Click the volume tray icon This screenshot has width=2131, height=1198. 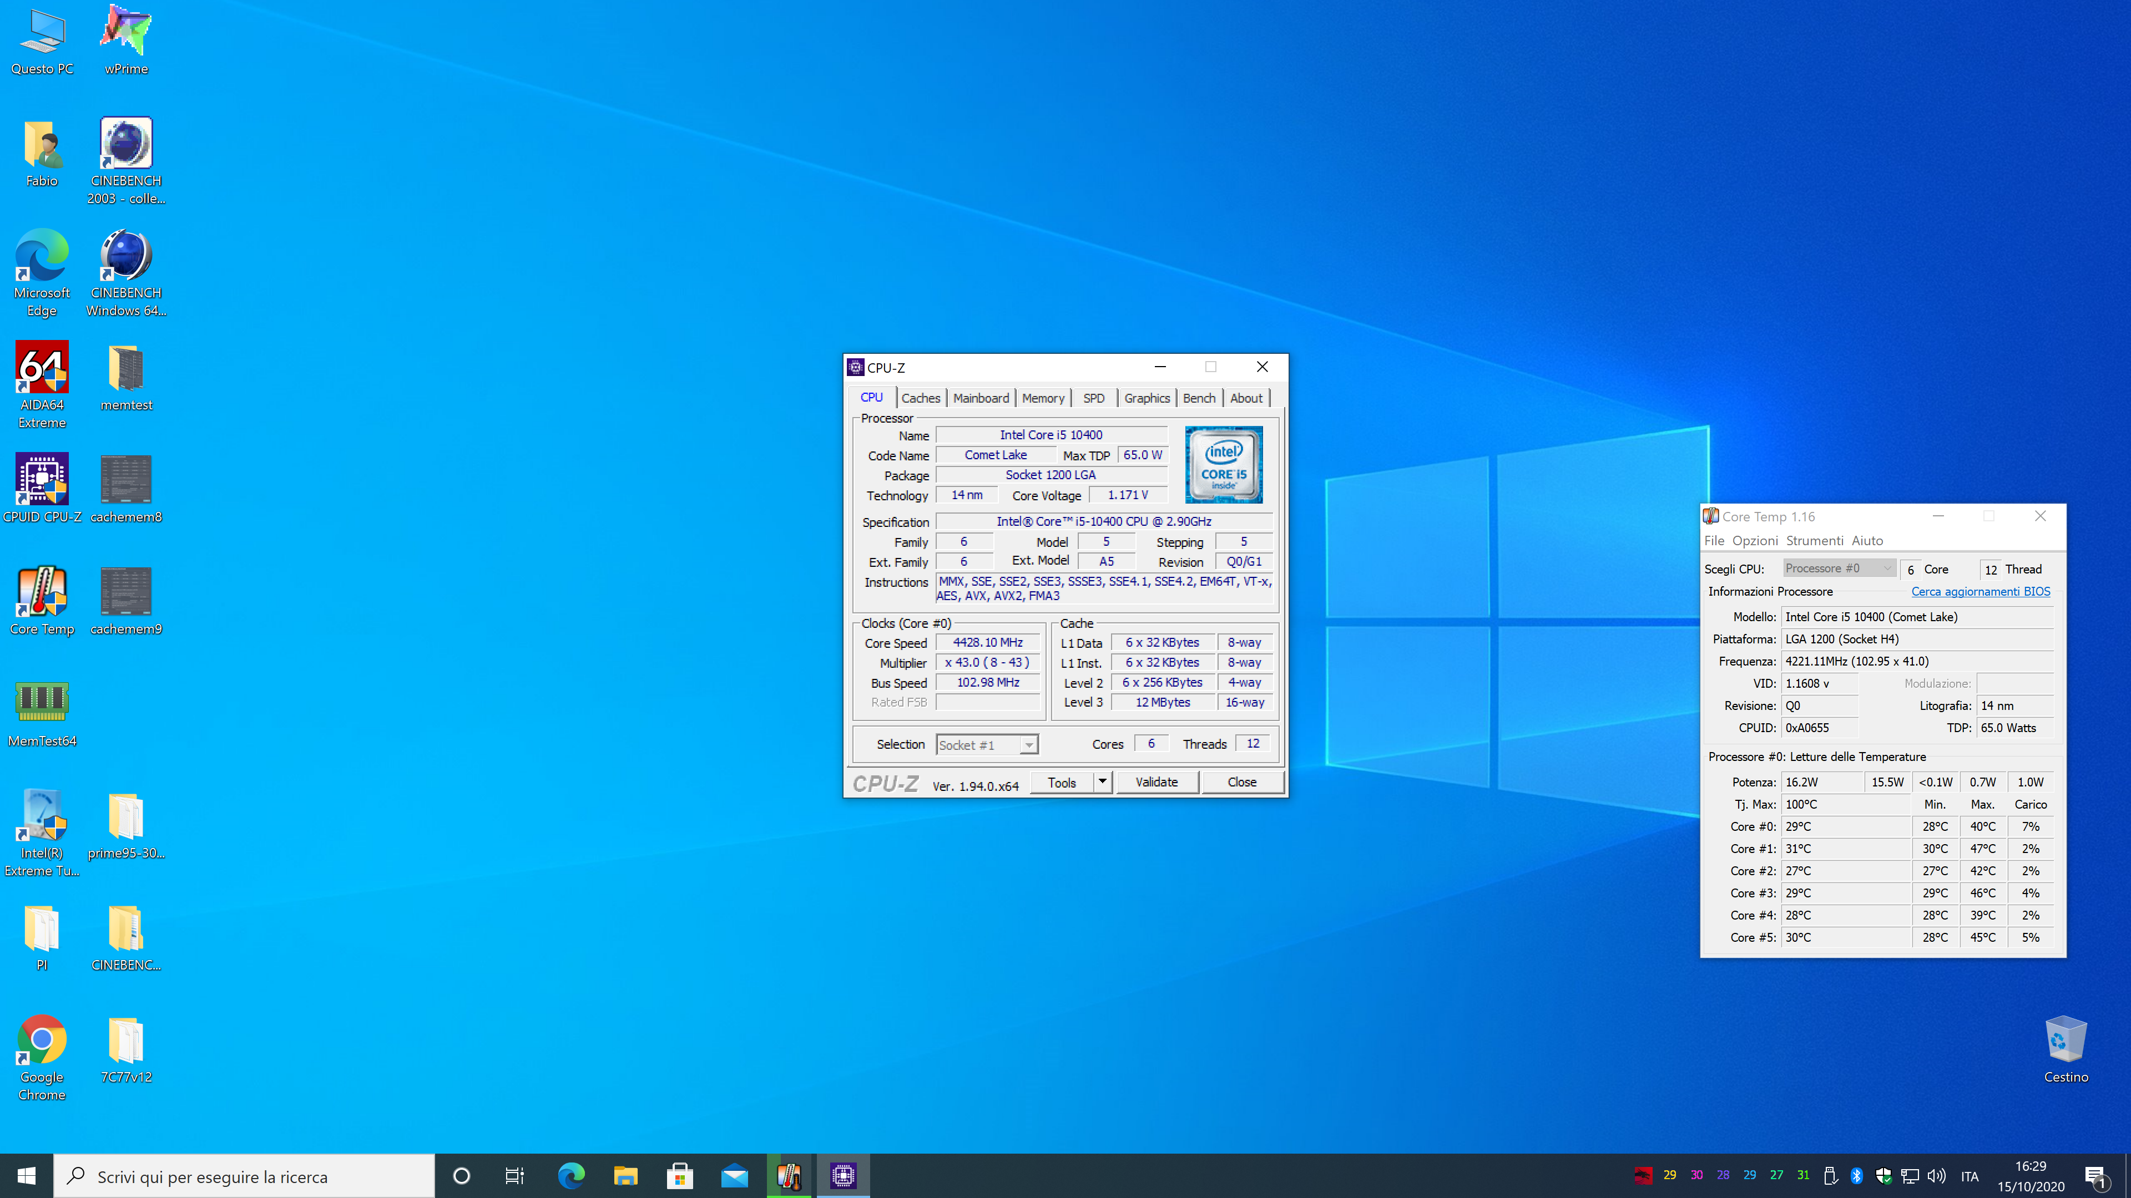pos(1937,1176)
